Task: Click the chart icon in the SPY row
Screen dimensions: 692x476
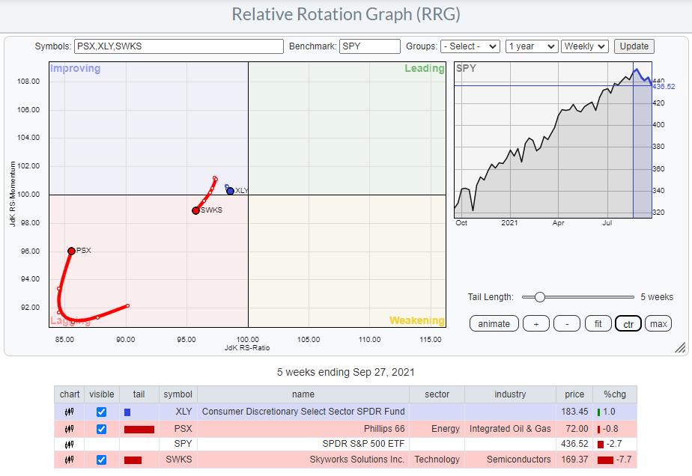Action: pyautogui.click(x=70, y=445)
